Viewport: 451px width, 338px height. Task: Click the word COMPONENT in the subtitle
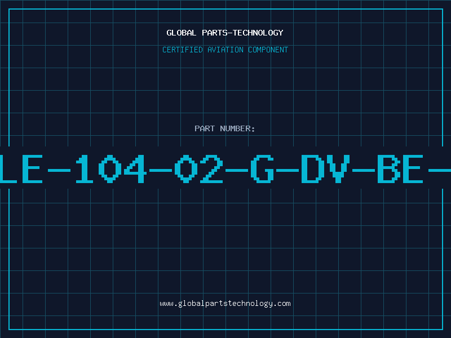pos(268,50)
